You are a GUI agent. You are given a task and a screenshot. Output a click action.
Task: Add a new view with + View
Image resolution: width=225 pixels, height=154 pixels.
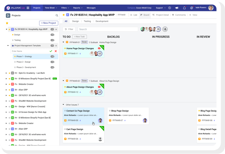193,15
